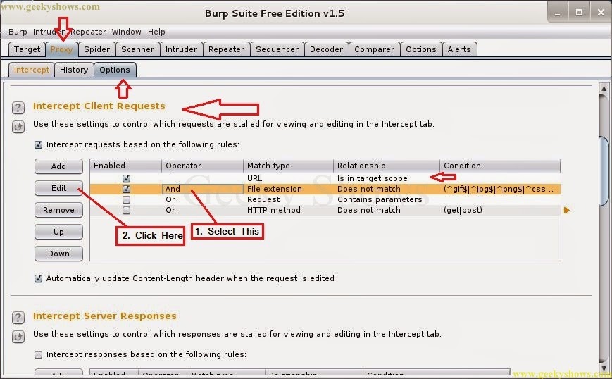Switch to the Alerts tab

pos(459,49)
